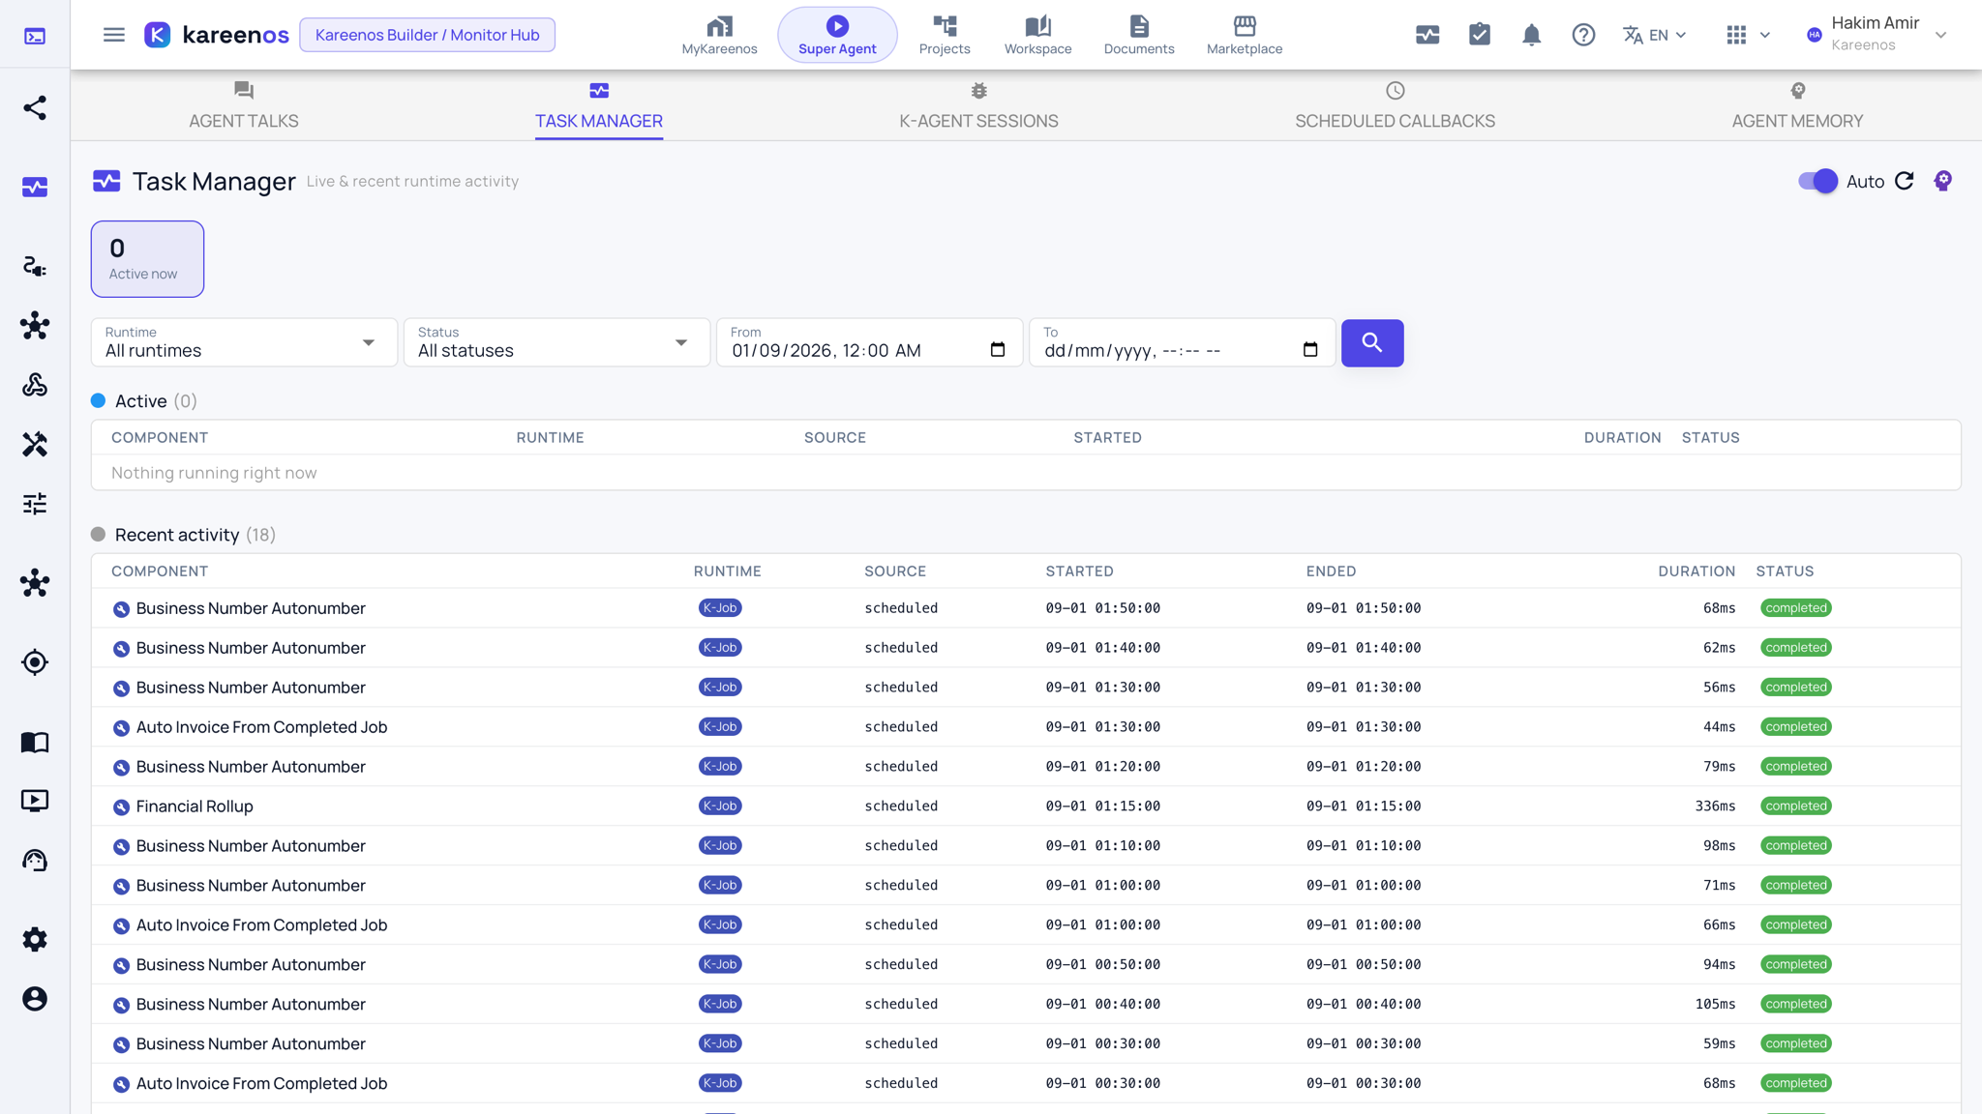Click the search button with magnifier

(1372, 342)
